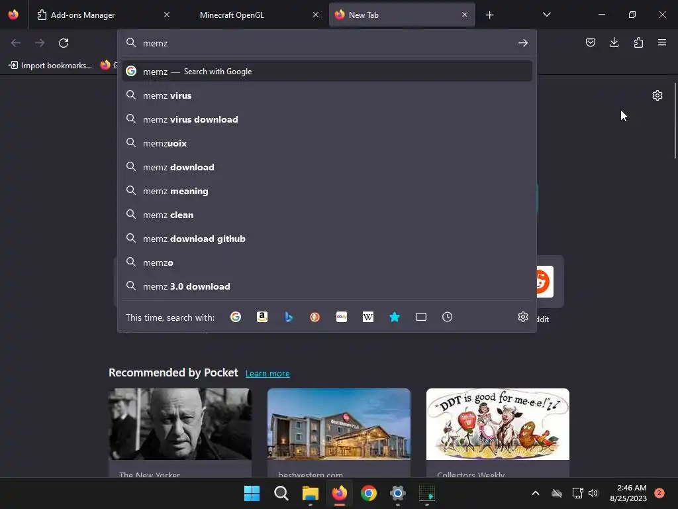
Task: Show hidden system tray icons
Action: (x=535, y=493)
